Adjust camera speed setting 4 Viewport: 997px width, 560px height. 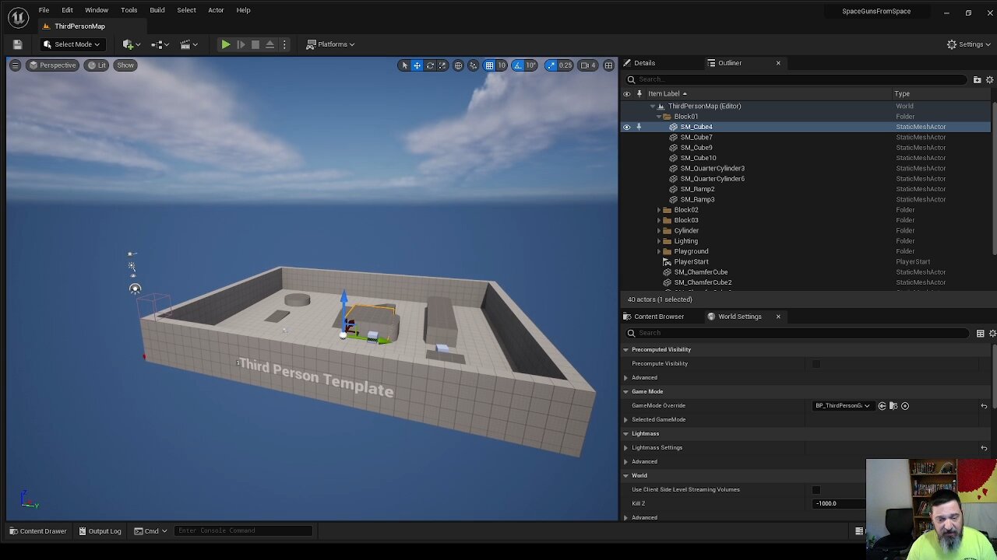588,65
